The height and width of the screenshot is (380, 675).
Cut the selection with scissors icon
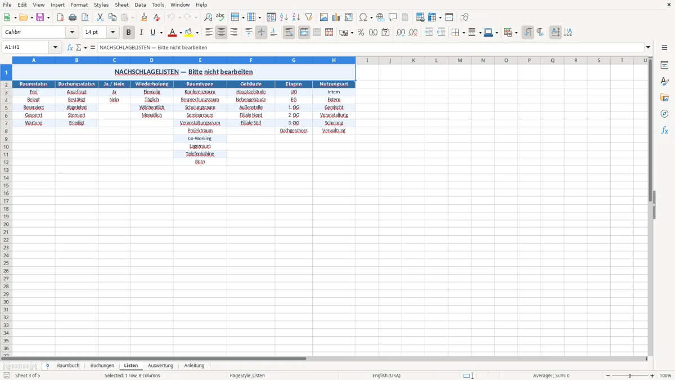(100, 17)
